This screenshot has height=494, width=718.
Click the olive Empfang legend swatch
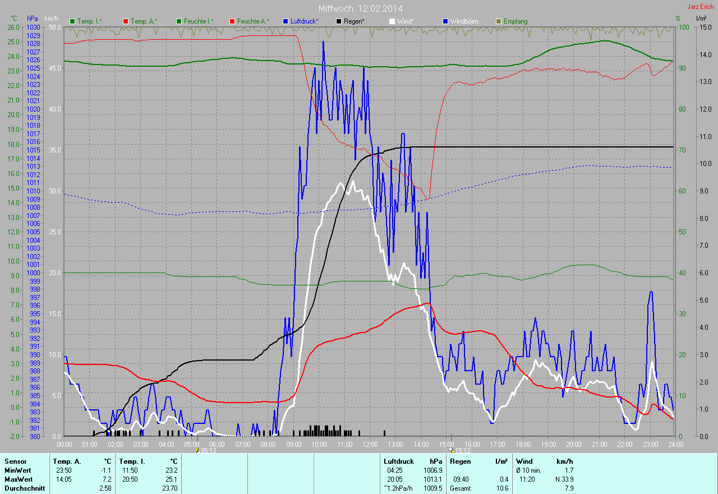point(498,21)
